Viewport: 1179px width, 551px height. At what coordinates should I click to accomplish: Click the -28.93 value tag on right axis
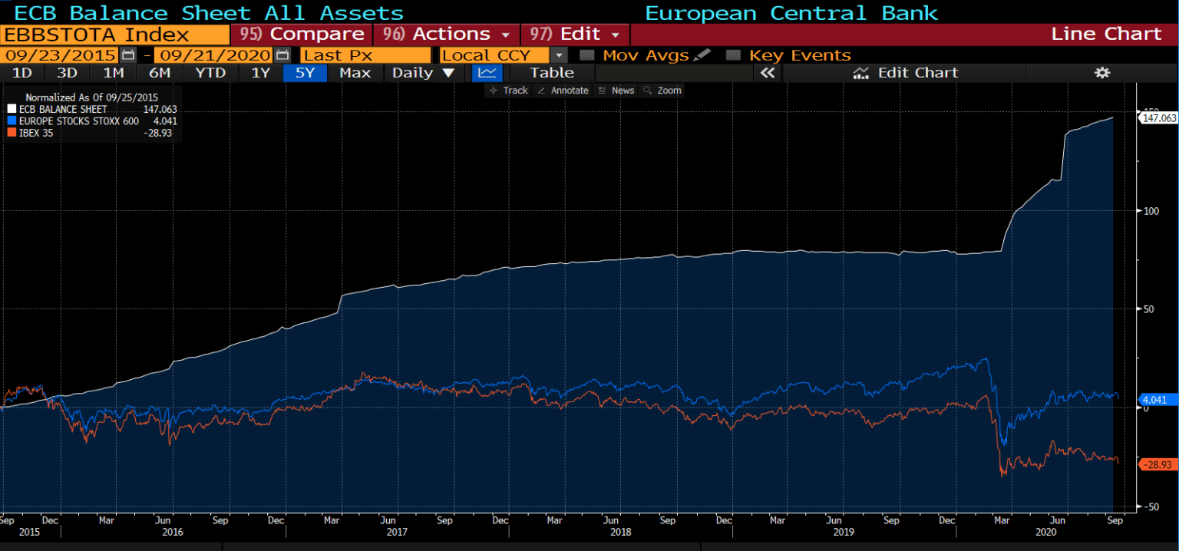click(1158, 465)
